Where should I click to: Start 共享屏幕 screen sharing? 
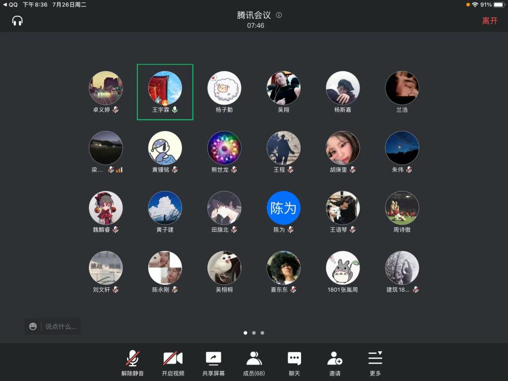(x=213, y=363)
